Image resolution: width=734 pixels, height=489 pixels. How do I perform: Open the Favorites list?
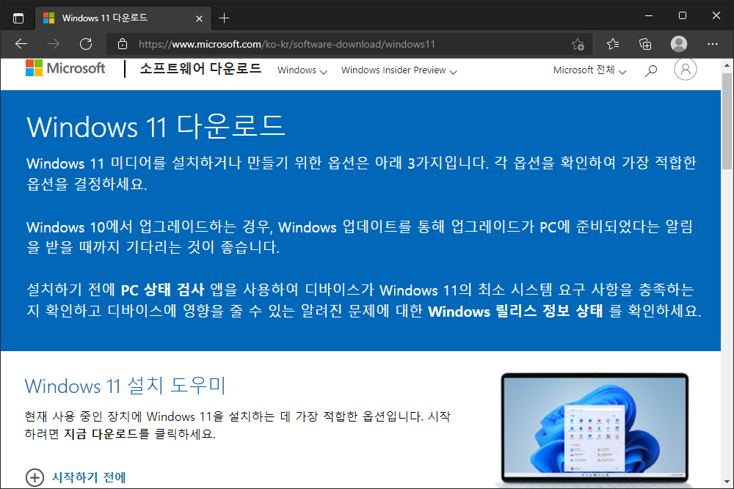click(x=613, y=44)
